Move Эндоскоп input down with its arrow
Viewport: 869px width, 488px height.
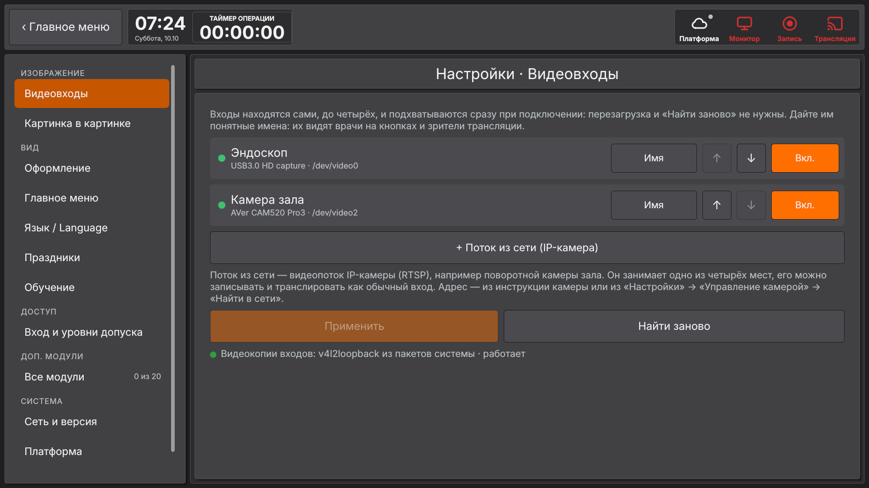[751, 158]
